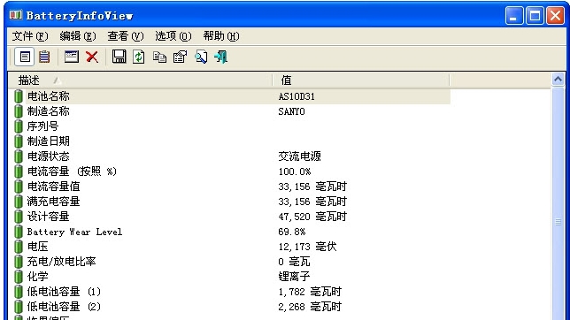Select the 0 毫瓦 value
The width and height of the screenshot is (570, 320).
click(x=294, y=262)
